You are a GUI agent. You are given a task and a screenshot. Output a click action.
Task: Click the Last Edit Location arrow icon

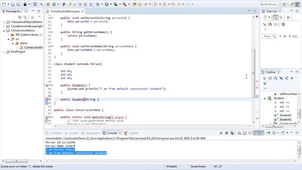[x=173, y=4]
